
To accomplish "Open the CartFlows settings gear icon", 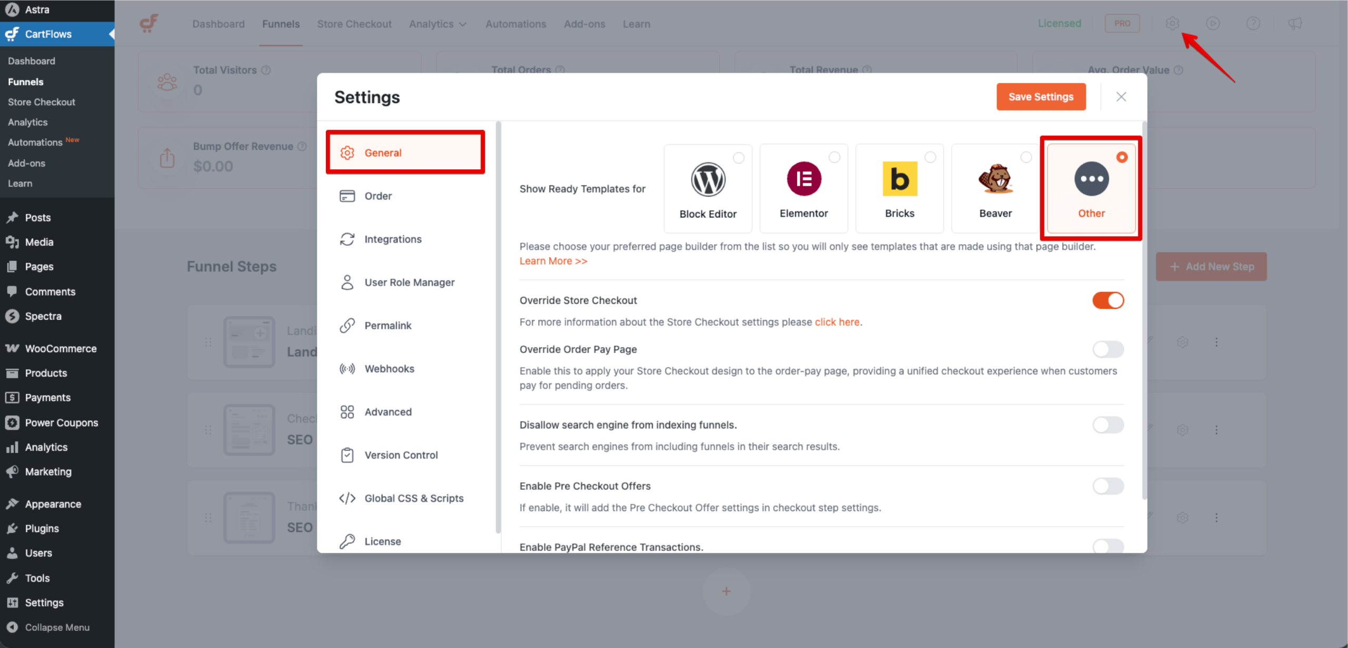I will [1172, 23].
